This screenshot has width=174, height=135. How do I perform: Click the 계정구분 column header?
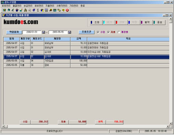[25, 39]
